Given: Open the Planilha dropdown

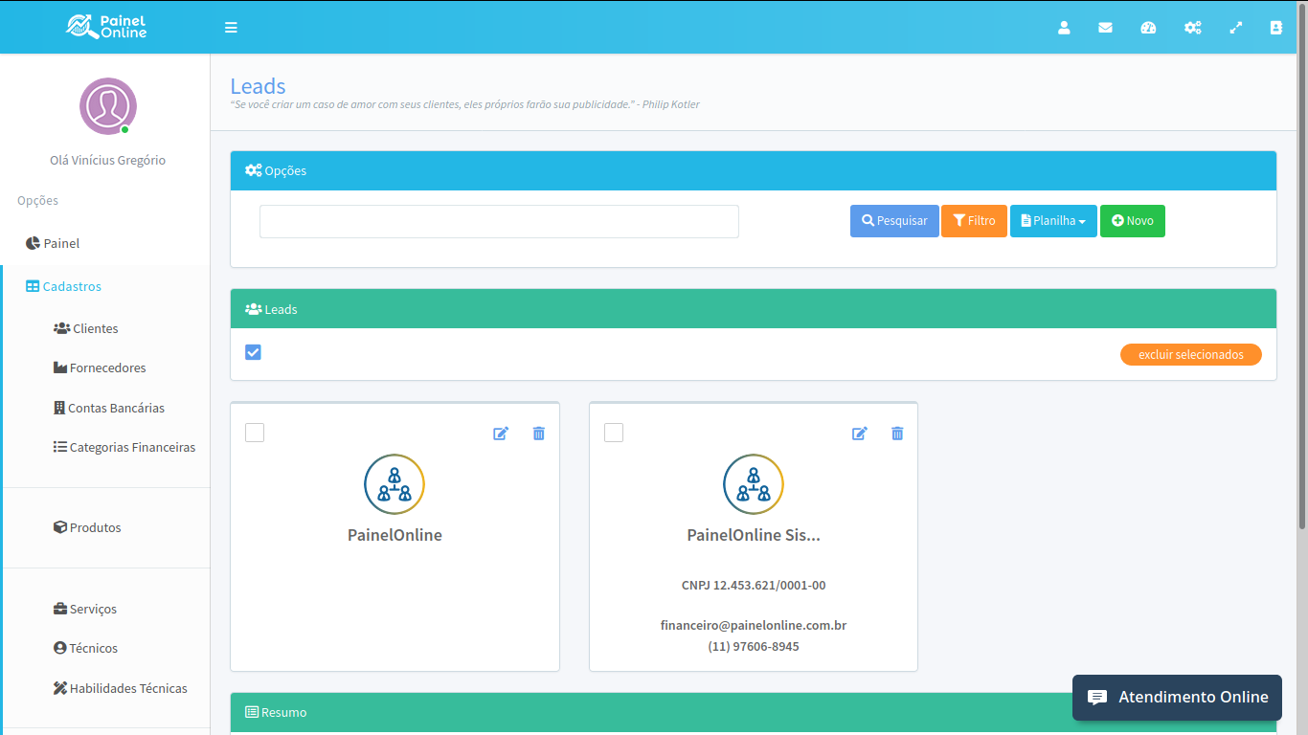Looking at the screenshot, I should (1053, 221).
